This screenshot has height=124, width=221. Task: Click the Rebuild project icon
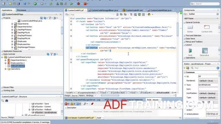click(61, 4)
